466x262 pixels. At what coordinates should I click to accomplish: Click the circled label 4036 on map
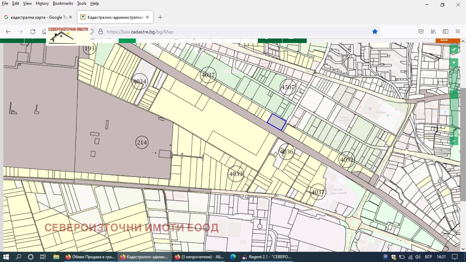[x=286, y=152]
